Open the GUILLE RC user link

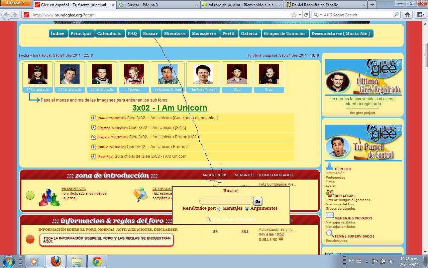268,240
